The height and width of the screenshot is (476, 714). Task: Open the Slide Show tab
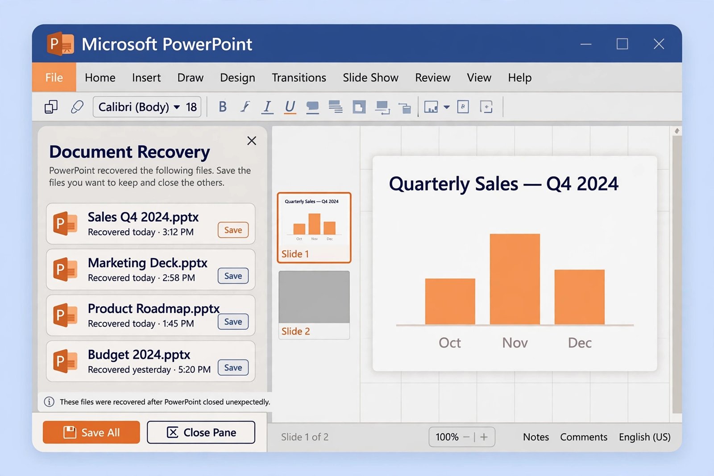(x=370, y=78)
